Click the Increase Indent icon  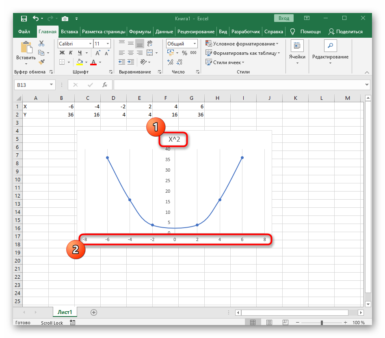[x=131, y=62]
